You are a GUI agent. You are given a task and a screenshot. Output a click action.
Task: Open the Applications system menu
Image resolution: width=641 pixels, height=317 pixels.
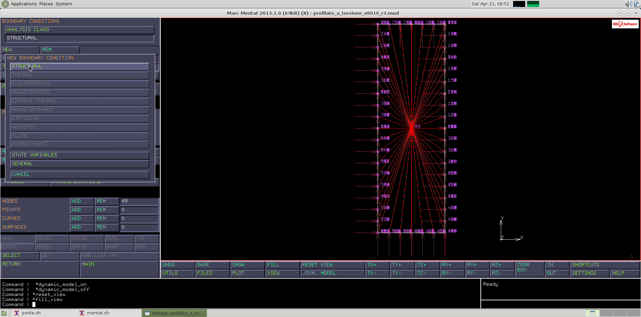pyautogui.click(x=24, y=4)
